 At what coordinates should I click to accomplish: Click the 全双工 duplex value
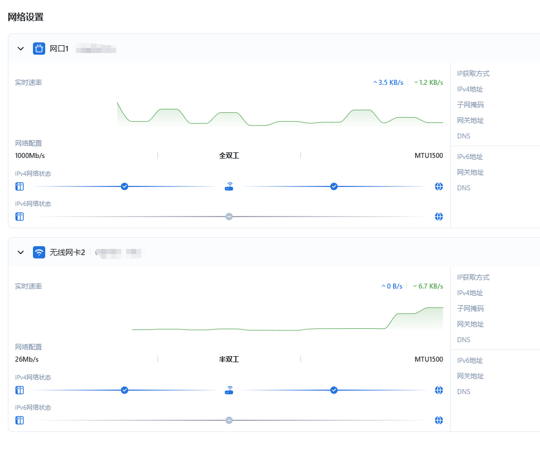point(229,156)
